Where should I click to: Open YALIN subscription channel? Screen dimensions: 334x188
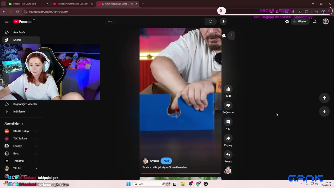pos(21,168)
